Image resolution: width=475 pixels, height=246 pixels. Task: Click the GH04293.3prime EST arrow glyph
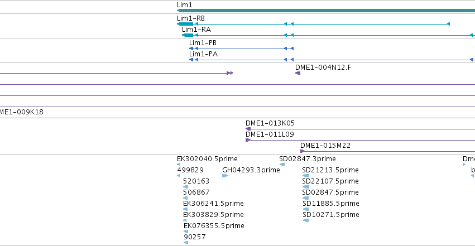click(225, 176)
